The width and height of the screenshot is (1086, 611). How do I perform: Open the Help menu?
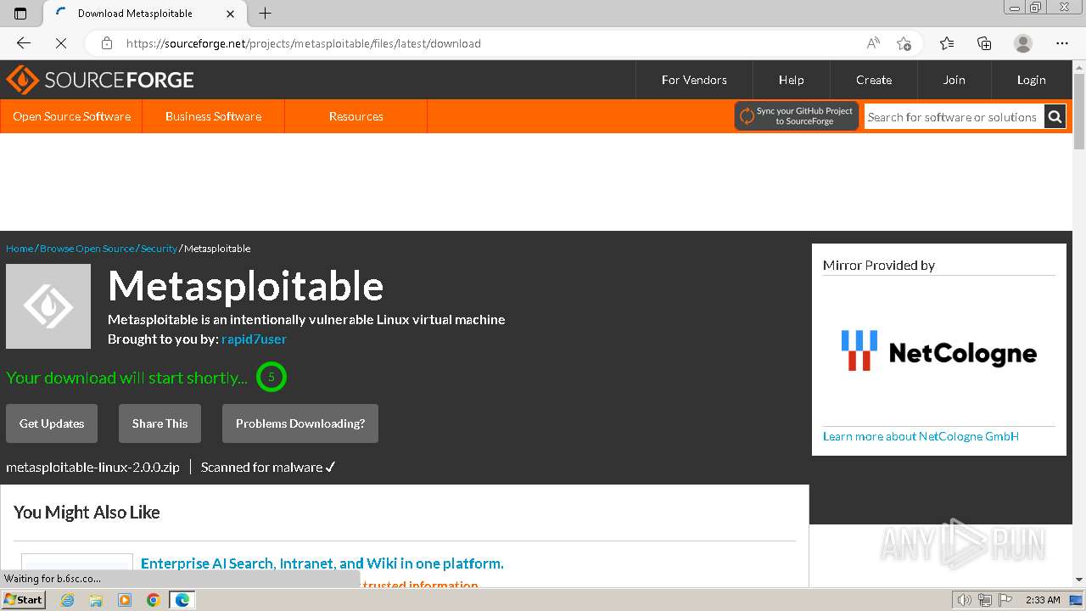791,80
